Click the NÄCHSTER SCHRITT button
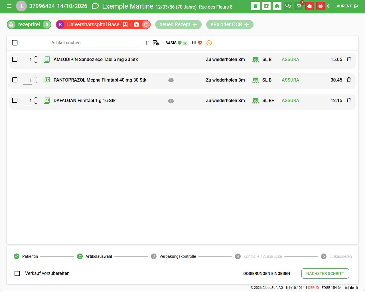 [325, 273]
